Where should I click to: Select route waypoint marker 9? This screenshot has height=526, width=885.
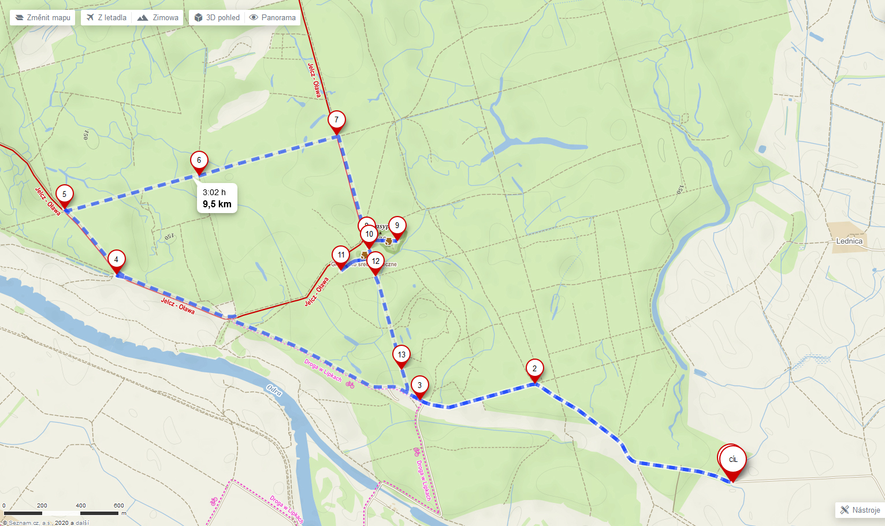pyautogui.click(x=397, y=227)
